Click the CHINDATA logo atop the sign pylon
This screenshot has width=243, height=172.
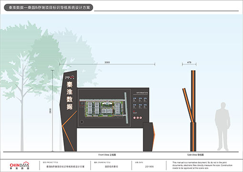pyautogui.click(x=70, y=77)
